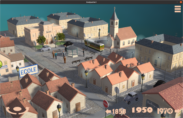The image size is (183, 118).
Task: Select the black car near the Mairie
Action: [68, 44]
